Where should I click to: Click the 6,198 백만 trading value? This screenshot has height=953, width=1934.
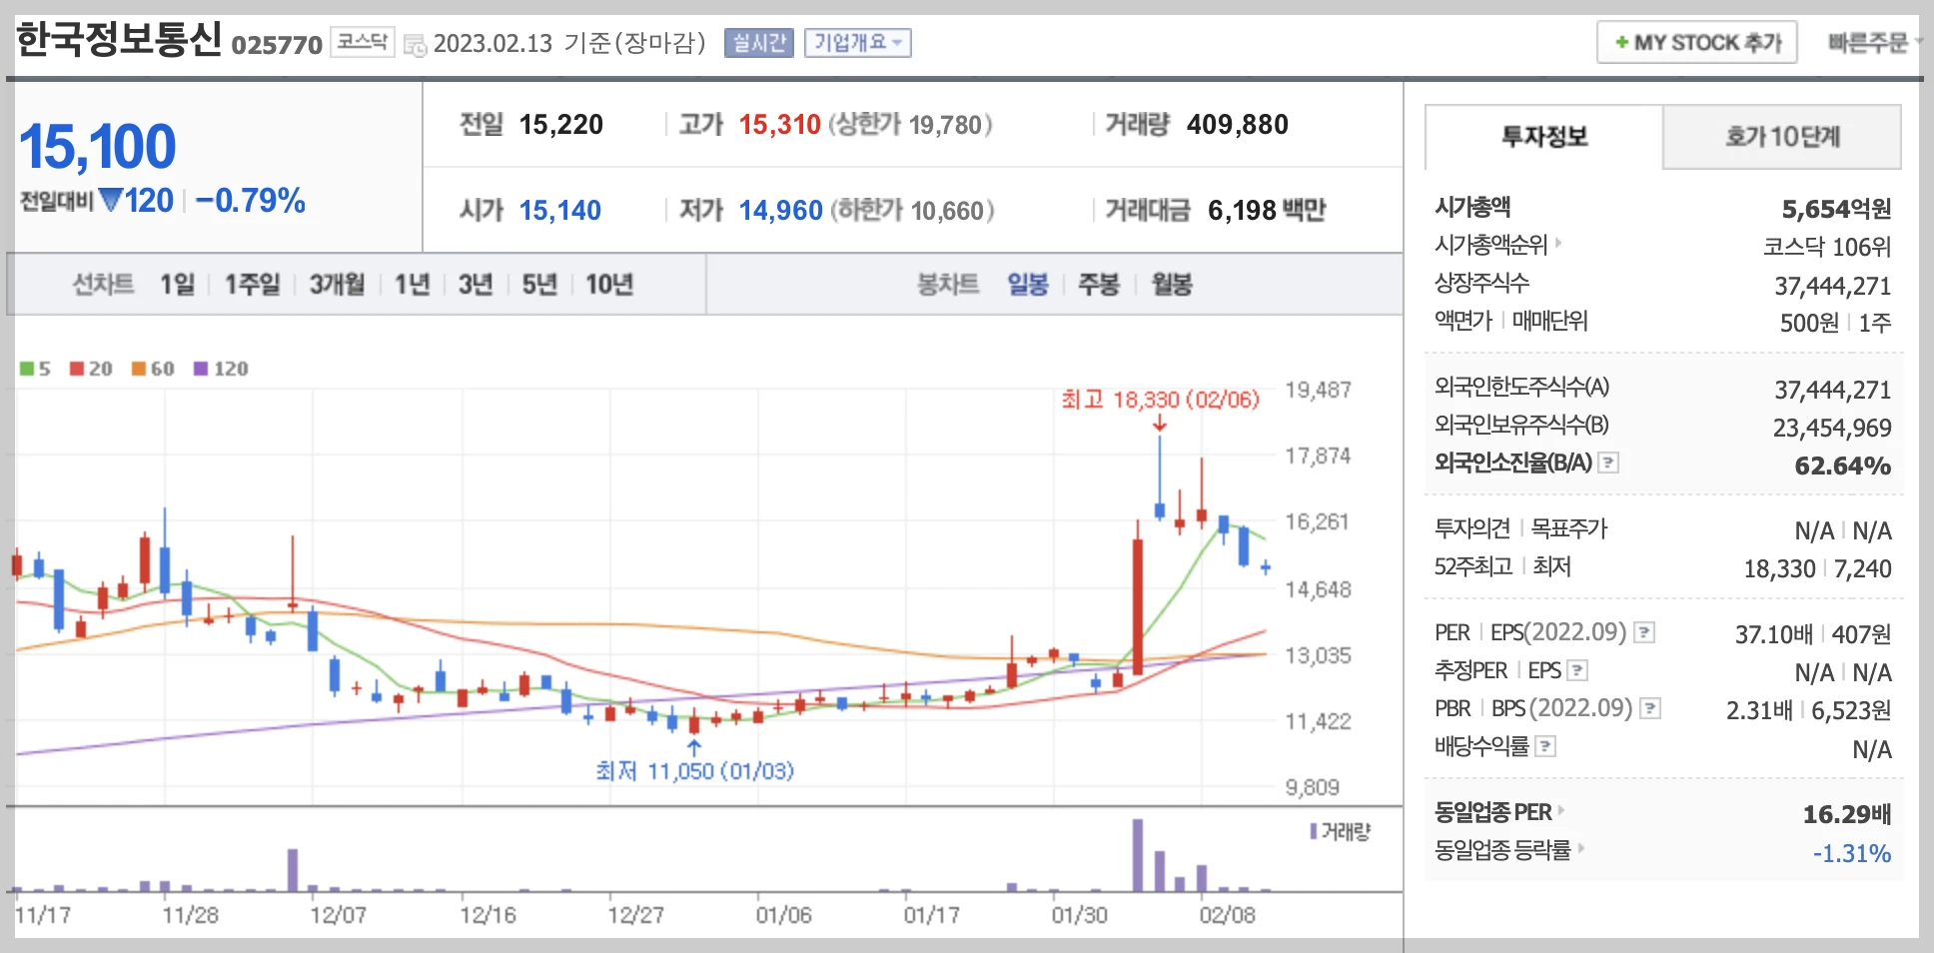(1266, 211)
